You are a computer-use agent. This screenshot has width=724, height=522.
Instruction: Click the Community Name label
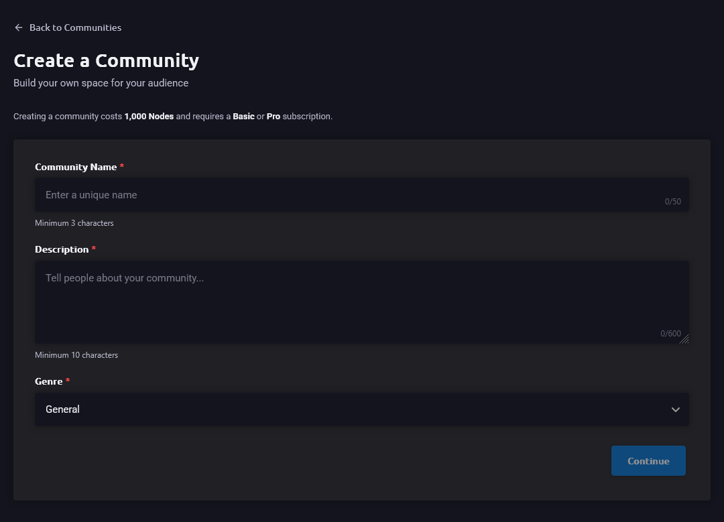(76, 167)
